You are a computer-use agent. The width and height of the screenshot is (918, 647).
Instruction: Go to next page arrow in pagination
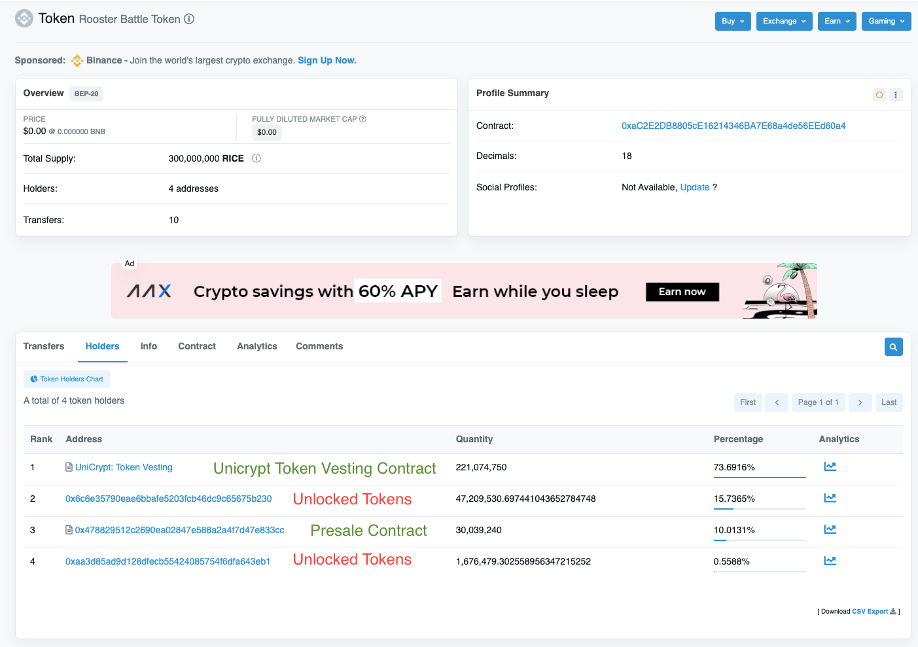[x=860, y=402]
